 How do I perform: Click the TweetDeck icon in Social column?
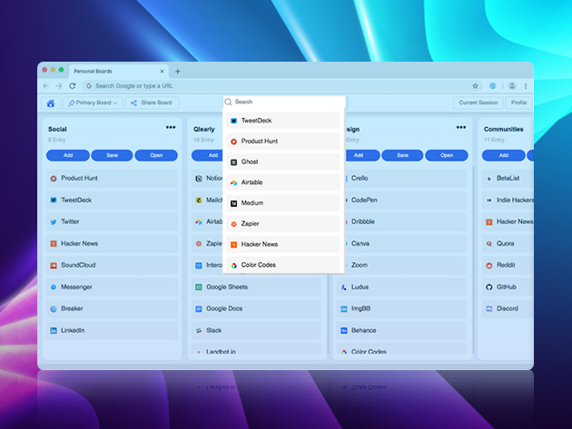[54, 200]
